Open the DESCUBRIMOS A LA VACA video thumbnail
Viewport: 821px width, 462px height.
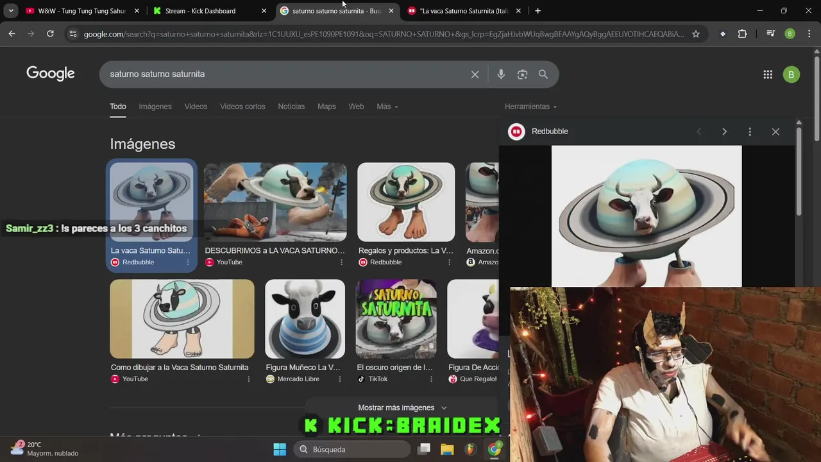[275, 202]
